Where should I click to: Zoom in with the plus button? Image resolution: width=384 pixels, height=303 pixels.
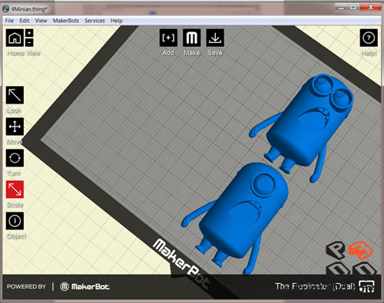tap(29, 33)
